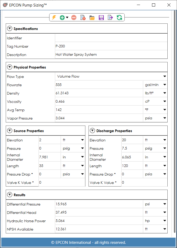
Task: Click the Discharge Pressure field 7.5
Action: 132,148
